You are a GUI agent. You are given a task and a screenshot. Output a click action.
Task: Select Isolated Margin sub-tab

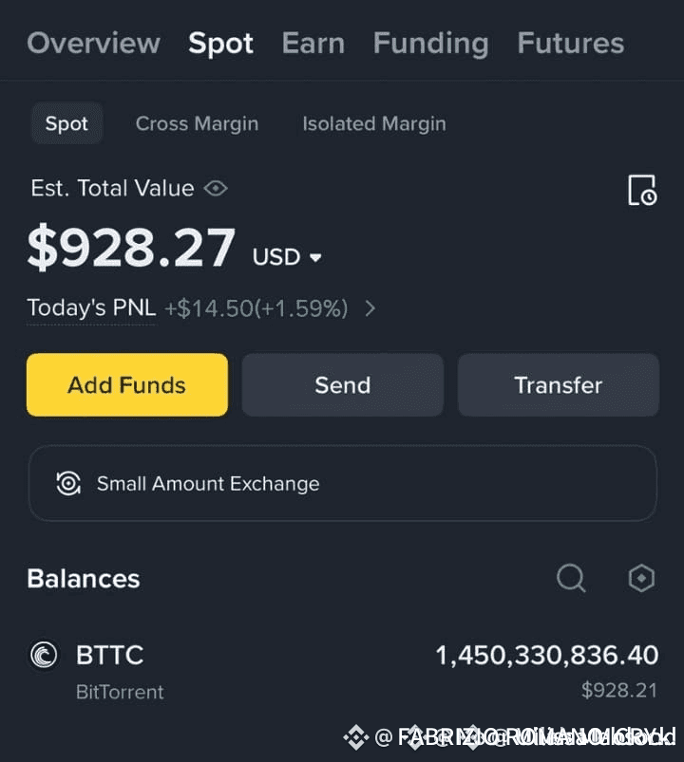point(373,123)
